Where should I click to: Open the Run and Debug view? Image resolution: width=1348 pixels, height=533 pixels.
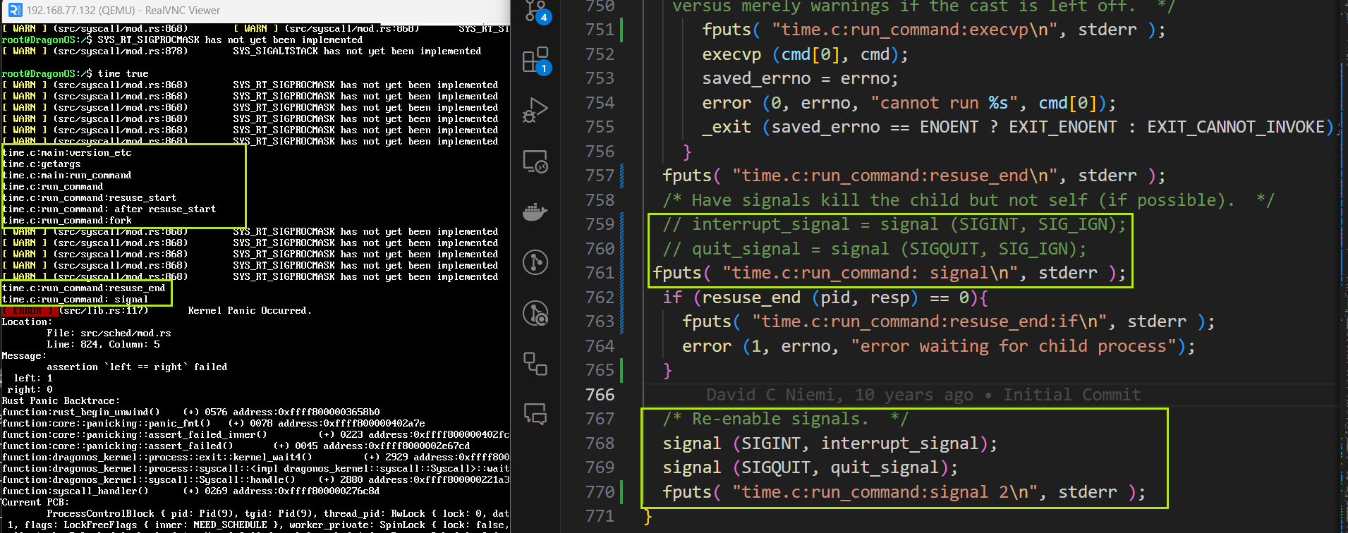[535, 111]
